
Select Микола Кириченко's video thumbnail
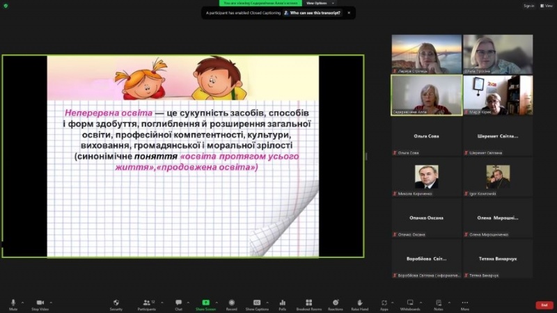426,177
